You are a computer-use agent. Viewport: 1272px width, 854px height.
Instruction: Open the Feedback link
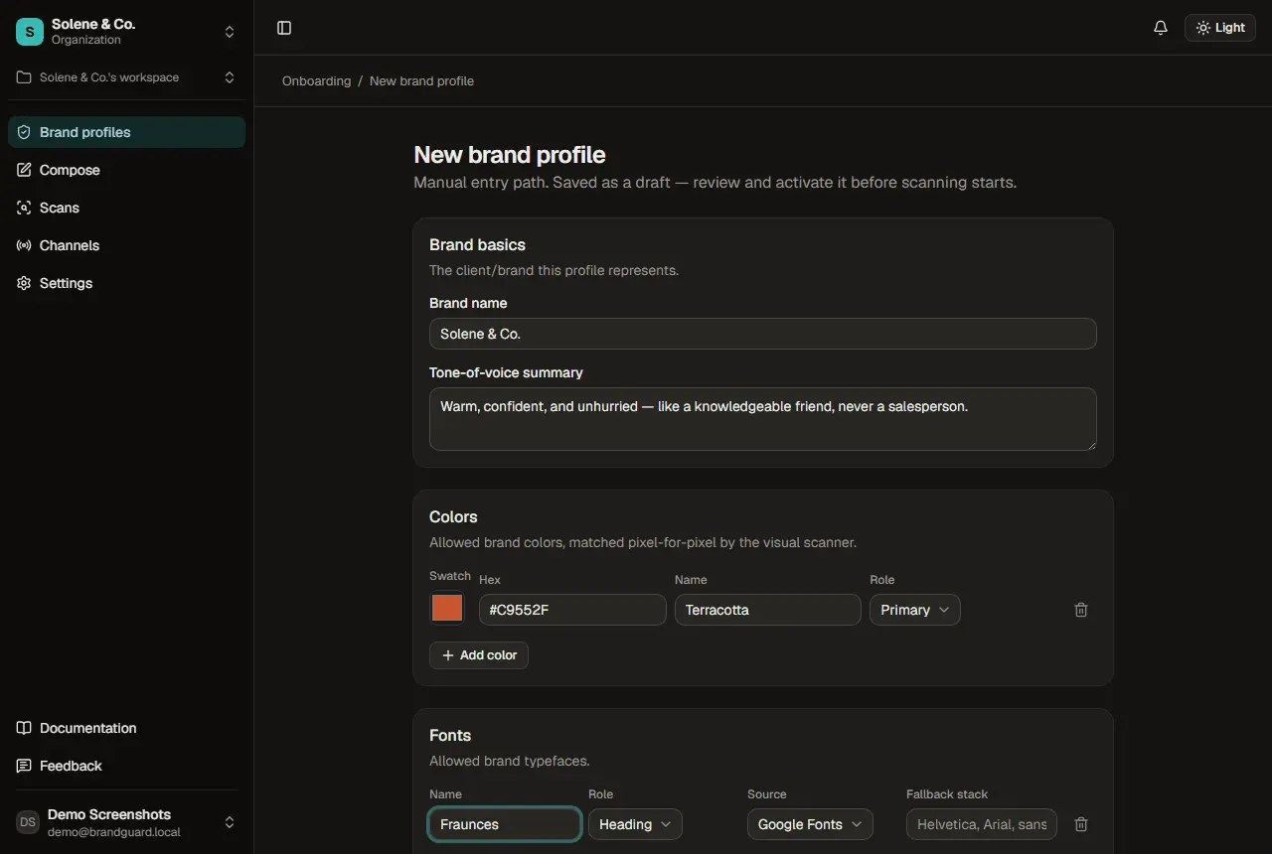[x=126, y=766]
